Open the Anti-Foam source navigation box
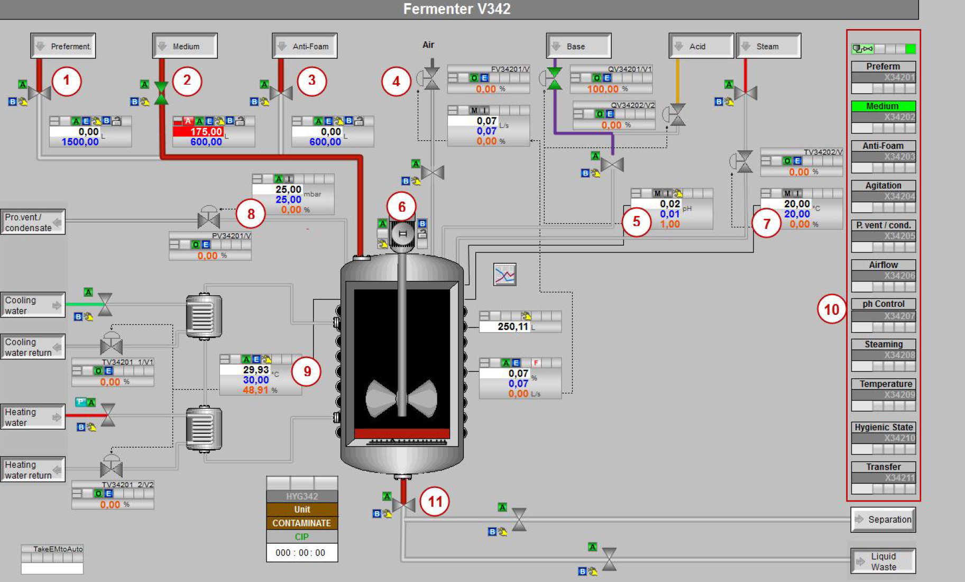 pos(305,46)
